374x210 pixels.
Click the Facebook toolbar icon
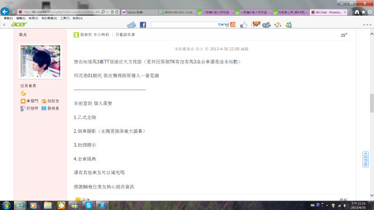click(143, 24)
